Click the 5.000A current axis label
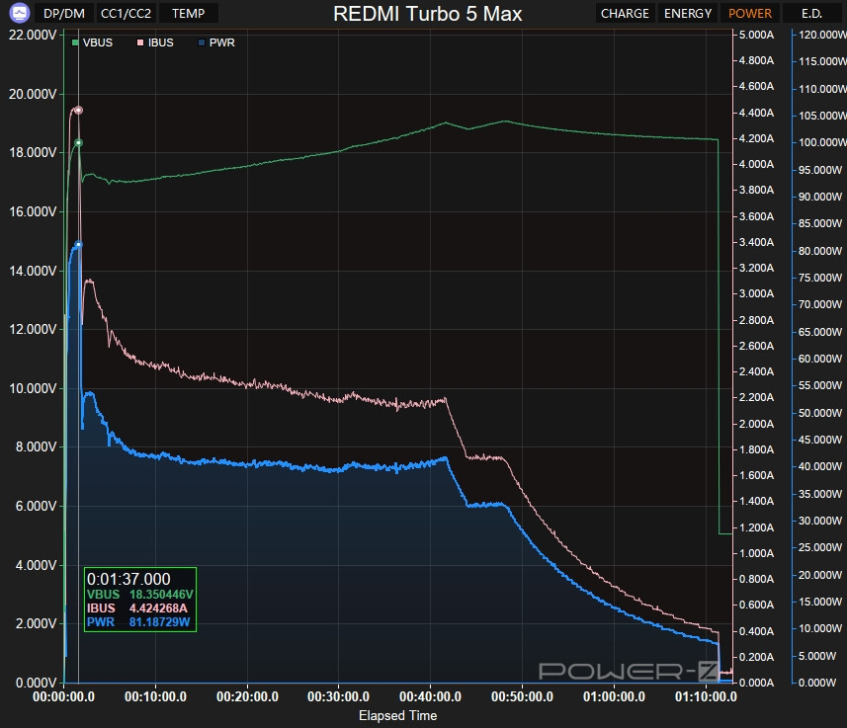This screenshot has height=728, width=847. 756,36
